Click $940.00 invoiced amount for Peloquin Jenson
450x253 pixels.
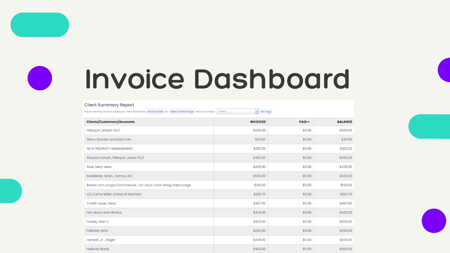[259, 130]
